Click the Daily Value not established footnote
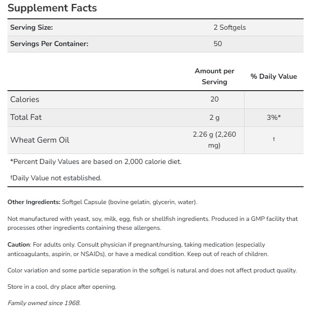311x313 pixels. click(56, 178)
